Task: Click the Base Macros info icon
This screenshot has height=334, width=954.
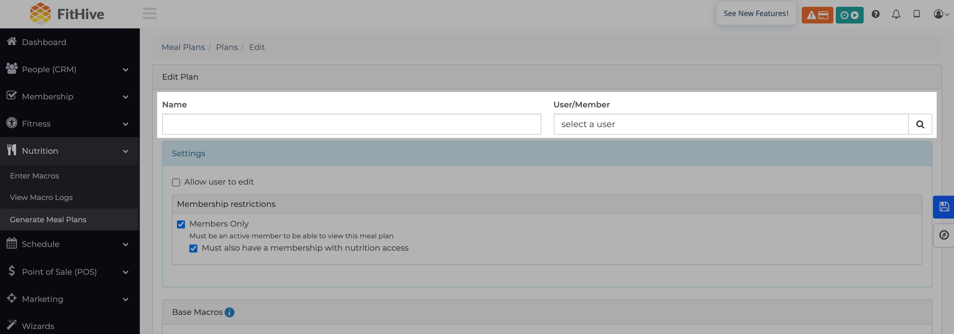Action: [230, 312]
